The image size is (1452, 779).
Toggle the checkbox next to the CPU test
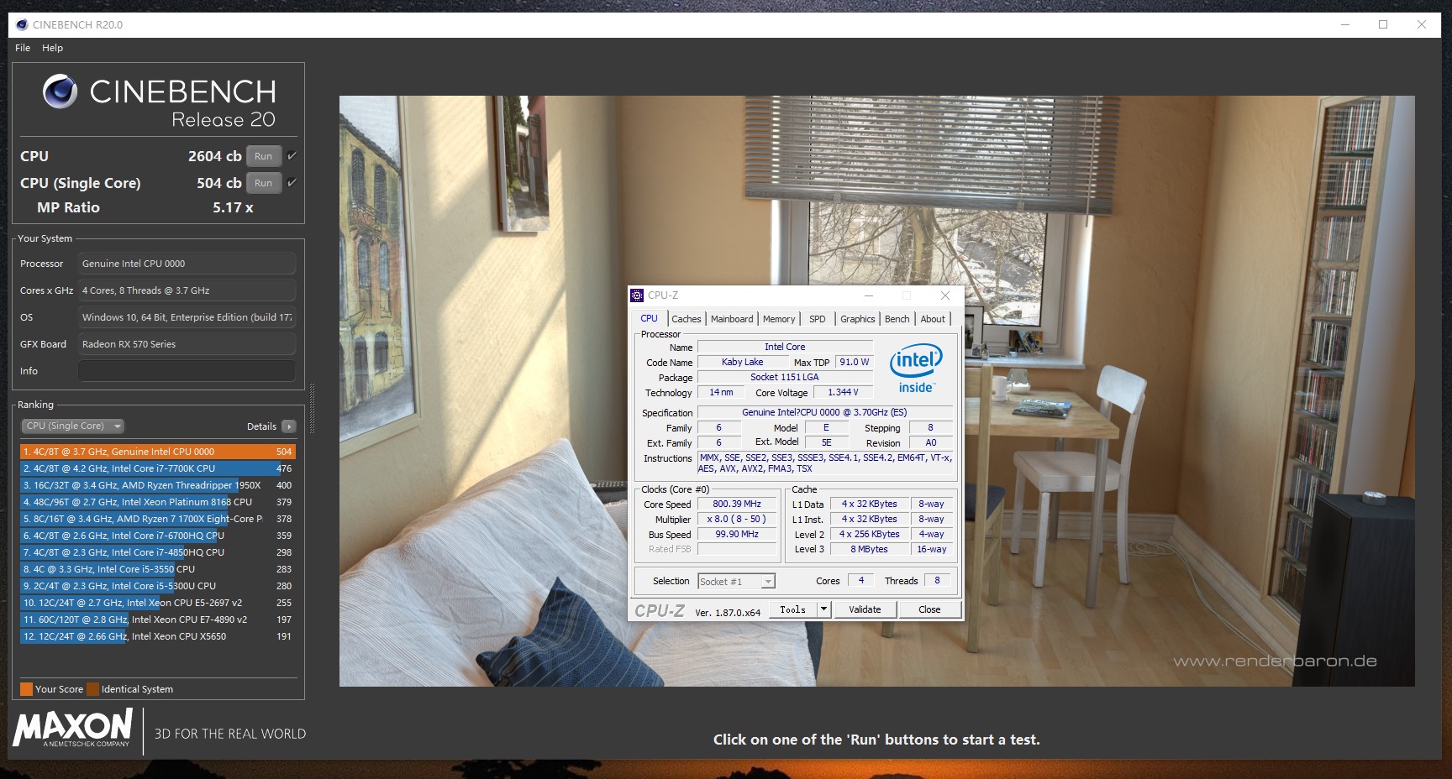(x=292, y=155)
